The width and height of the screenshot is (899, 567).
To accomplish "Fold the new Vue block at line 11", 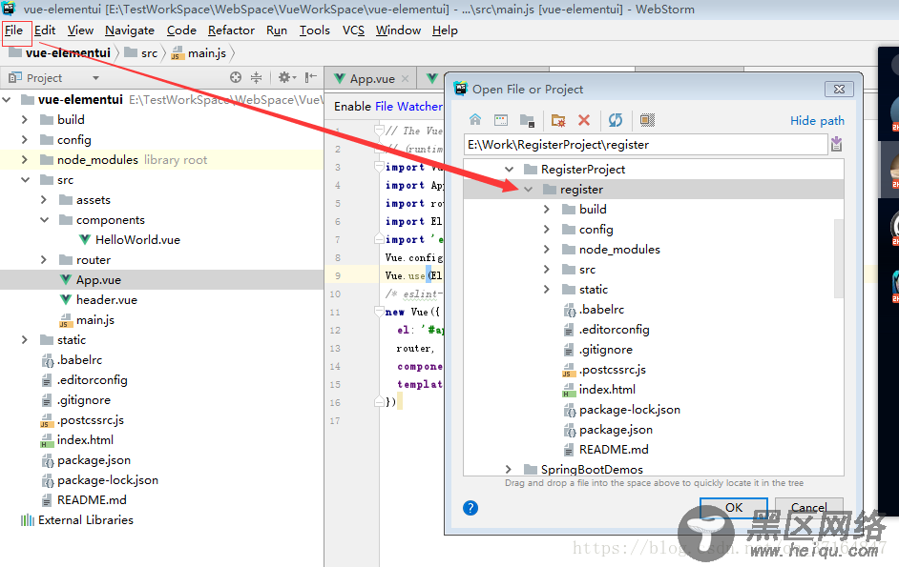I will [x=379, y=313].
